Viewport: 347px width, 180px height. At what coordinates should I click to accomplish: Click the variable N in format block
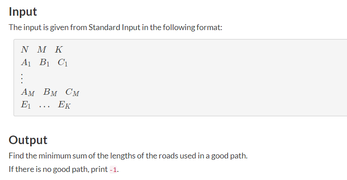tap(25, 49)
